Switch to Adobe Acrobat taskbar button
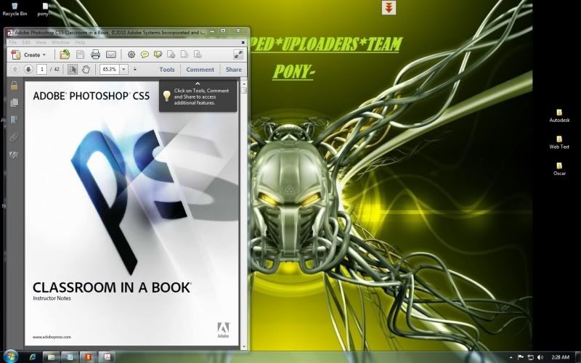The height and width of the screenshot is (363, 581). coord(107,357)
